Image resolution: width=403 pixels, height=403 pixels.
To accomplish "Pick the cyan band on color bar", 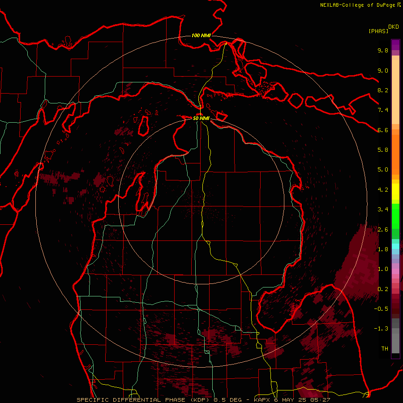I will (x=395, y=246).
